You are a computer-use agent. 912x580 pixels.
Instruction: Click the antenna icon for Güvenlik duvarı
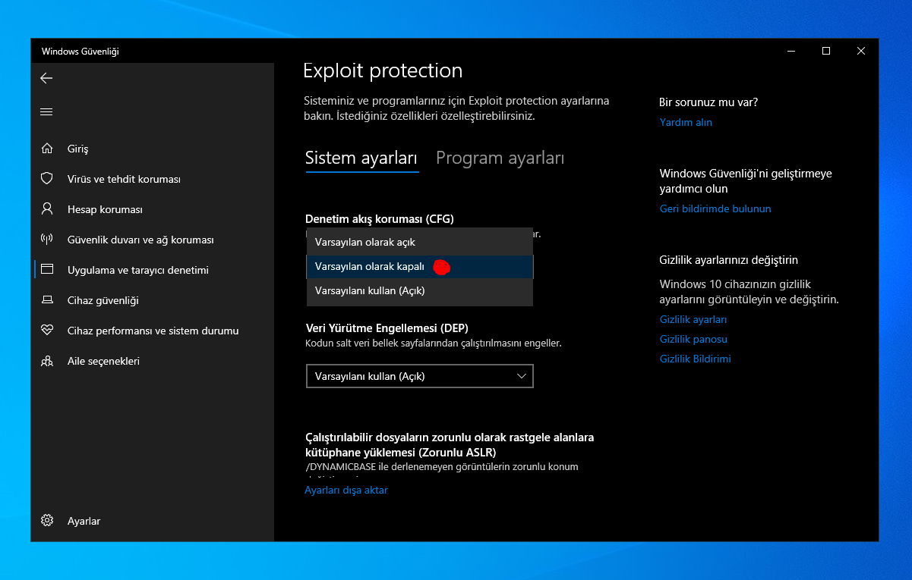pos(47,240)
